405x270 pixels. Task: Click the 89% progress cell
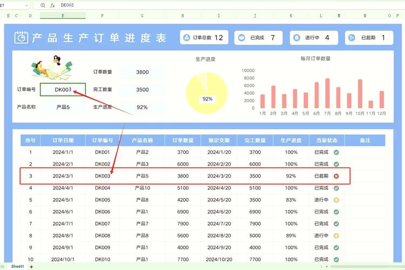click(x=291, y=235)
